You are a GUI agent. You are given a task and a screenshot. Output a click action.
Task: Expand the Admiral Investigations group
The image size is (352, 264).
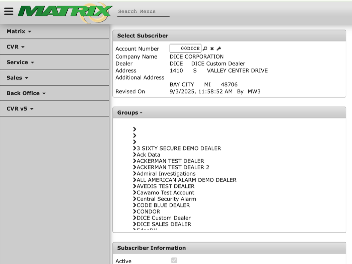tap(135, 174)
